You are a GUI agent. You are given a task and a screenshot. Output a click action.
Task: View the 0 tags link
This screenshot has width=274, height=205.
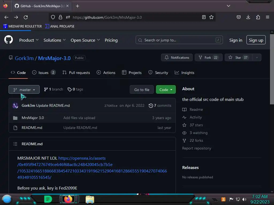[75, 89]
